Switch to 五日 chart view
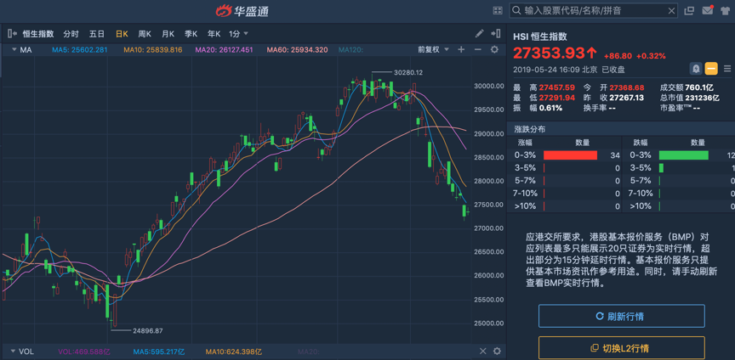The width and height of the screenshot is (735, 360). (x=97, y=34)
